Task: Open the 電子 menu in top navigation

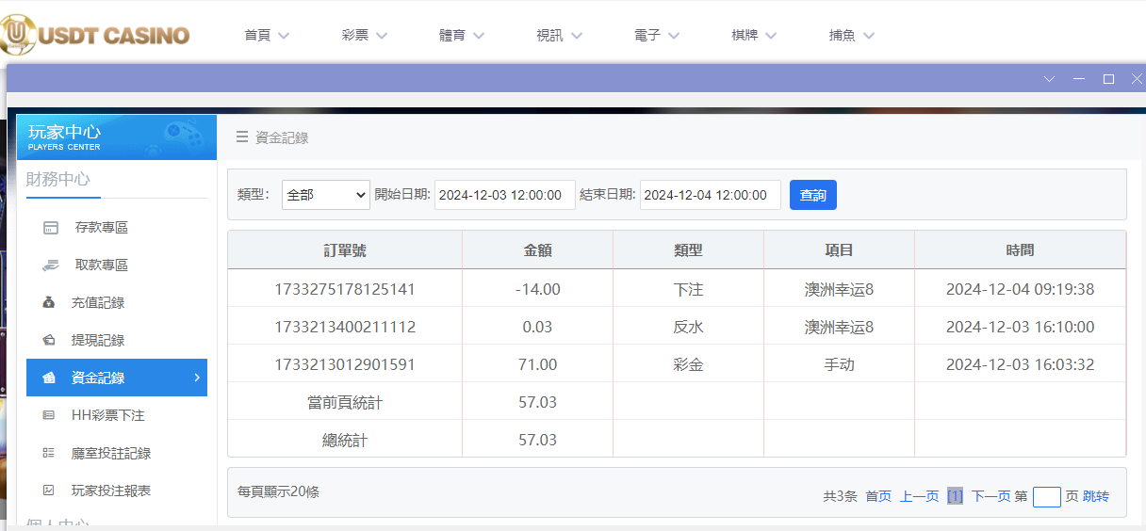Action: (656, 36)
